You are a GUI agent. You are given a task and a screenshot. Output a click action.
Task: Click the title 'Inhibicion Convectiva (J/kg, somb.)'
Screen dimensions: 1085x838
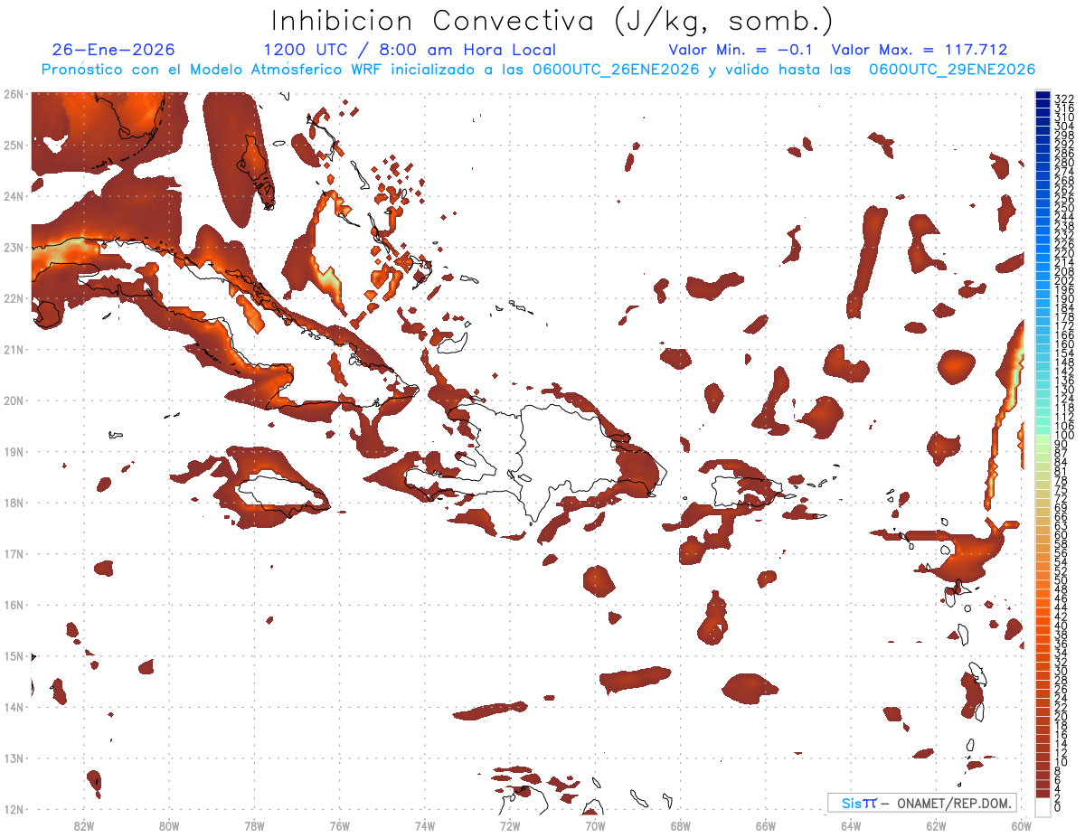pos(552,22)
